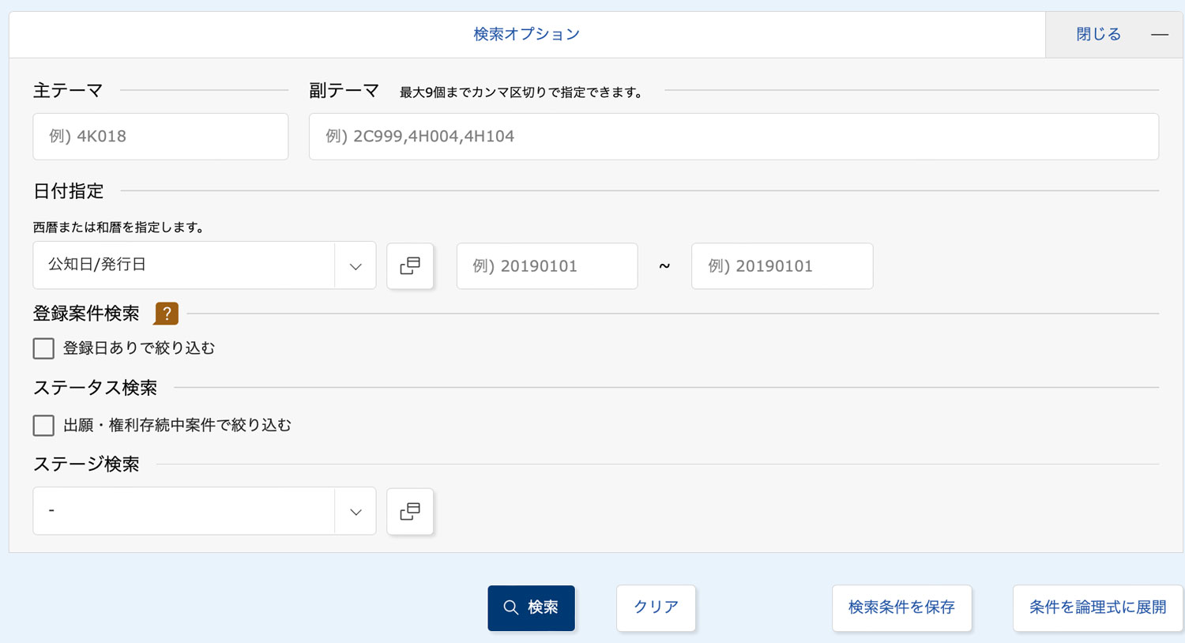This screenshot has width=1185, height=643.
Task: Click the minimize dash at the top right
Action: click(1160, 35)
